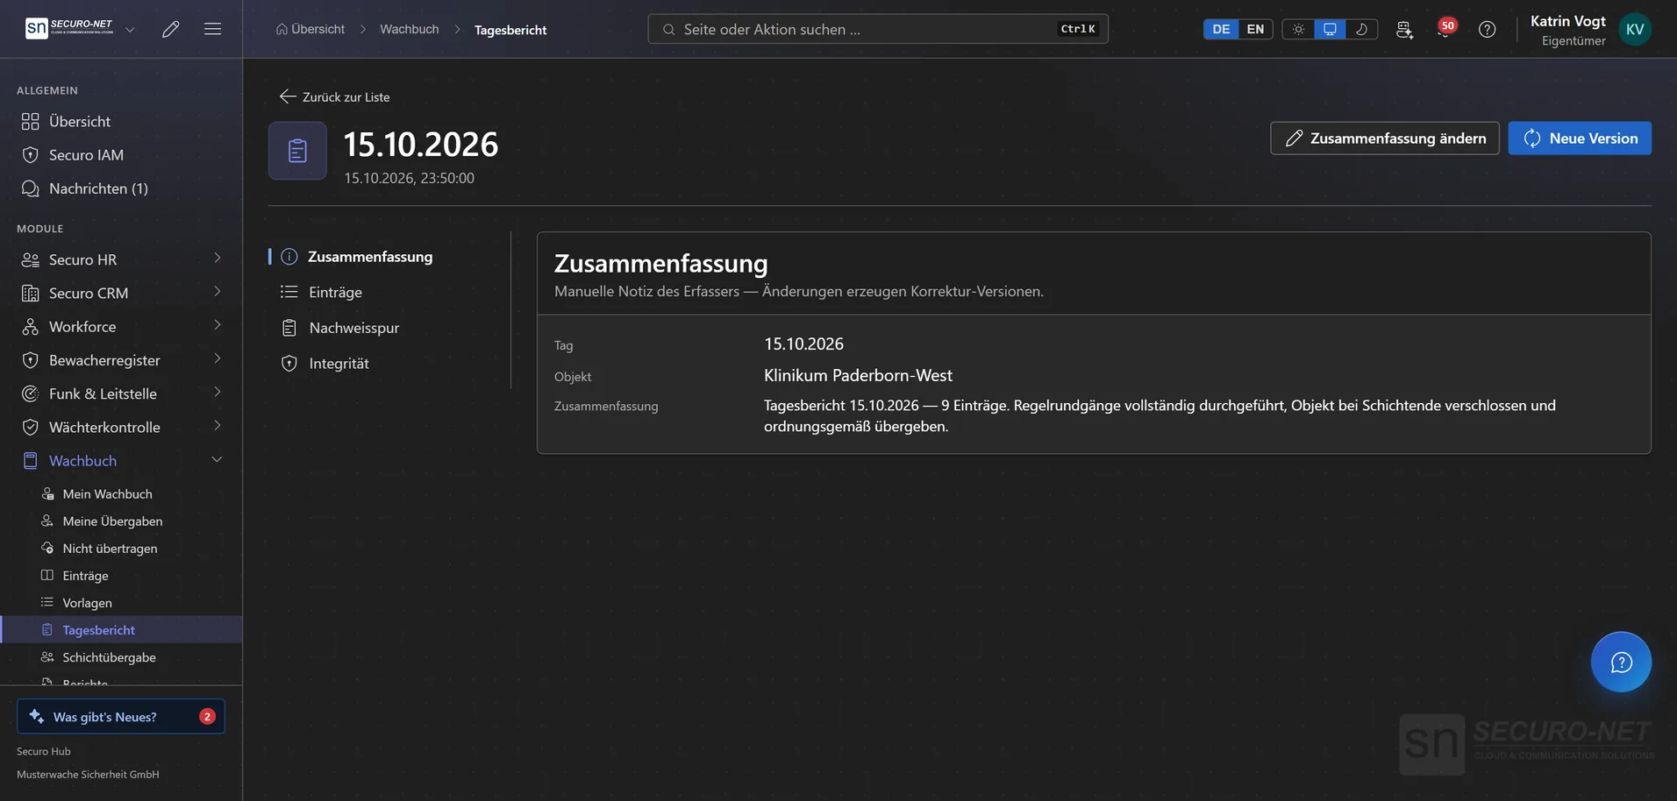Click the pencil edit icon in top bar
Viewport: 1677px width, 801px height.
(171, 29)
